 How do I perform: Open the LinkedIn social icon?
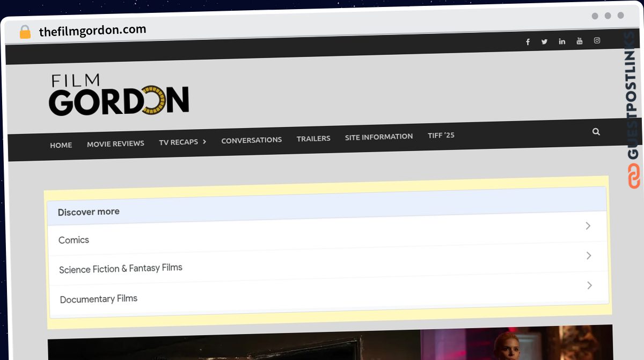coord(562,41)
